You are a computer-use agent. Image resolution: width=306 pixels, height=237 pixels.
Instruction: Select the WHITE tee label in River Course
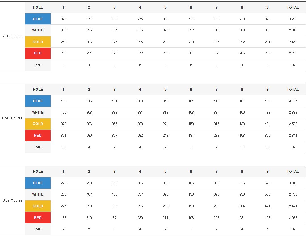(38, 113)
